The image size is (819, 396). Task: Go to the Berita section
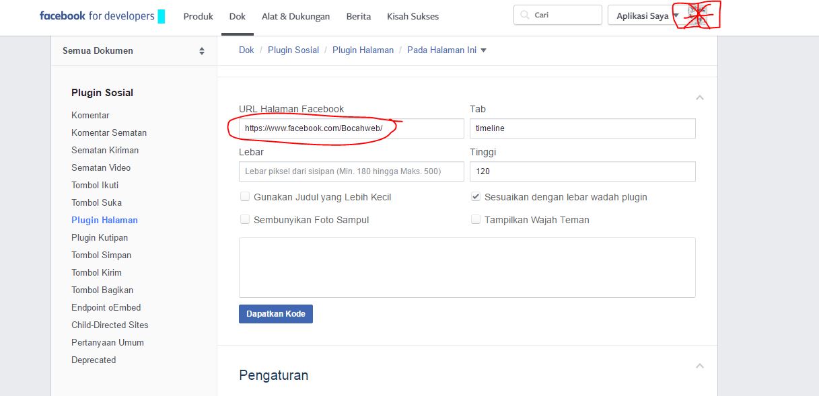coord(359,16)
